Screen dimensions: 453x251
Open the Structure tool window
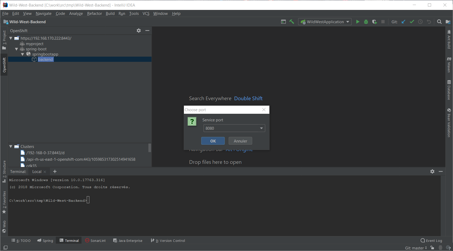[x=4, y=171]
